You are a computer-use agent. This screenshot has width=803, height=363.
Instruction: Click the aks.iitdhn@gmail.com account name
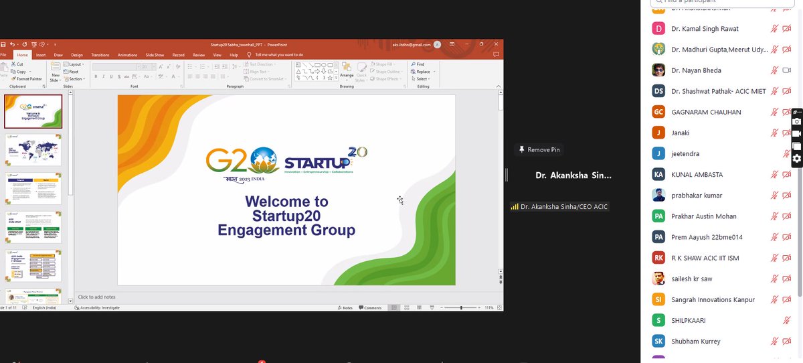point(412,44)
